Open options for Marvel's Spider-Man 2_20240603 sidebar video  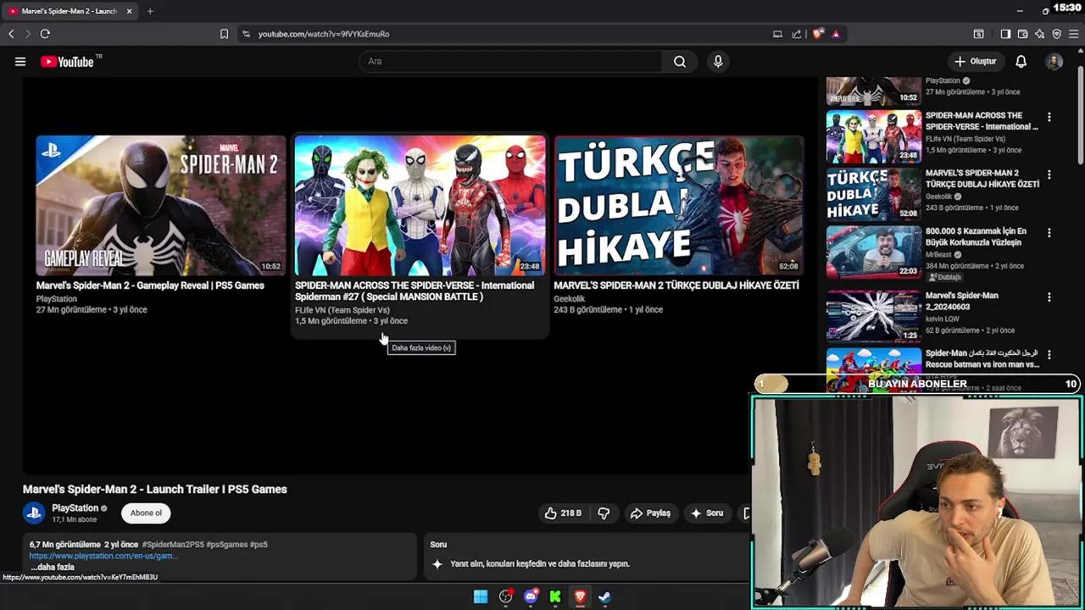(x=1049, y=297)
